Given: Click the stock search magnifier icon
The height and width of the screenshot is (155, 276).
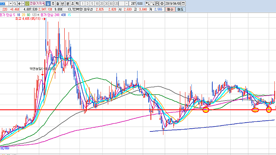Looking at the screenshot, I should coord(15,3).
